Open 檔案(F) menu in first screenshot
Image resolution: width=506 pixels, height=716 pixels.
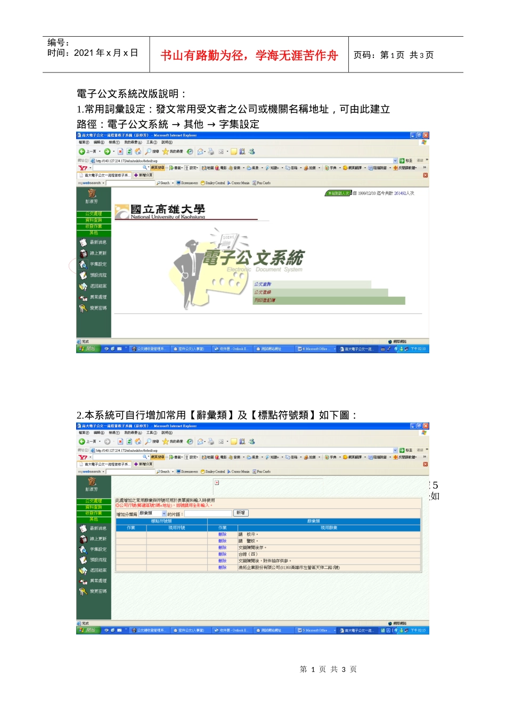click(84, 142)
